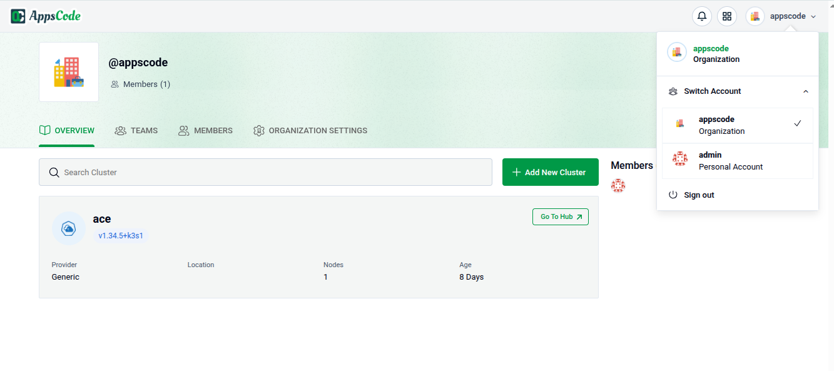Switch to the admin Personal Account
The width and height of the screenshot is (834, 371).
(x=737, y=161)
